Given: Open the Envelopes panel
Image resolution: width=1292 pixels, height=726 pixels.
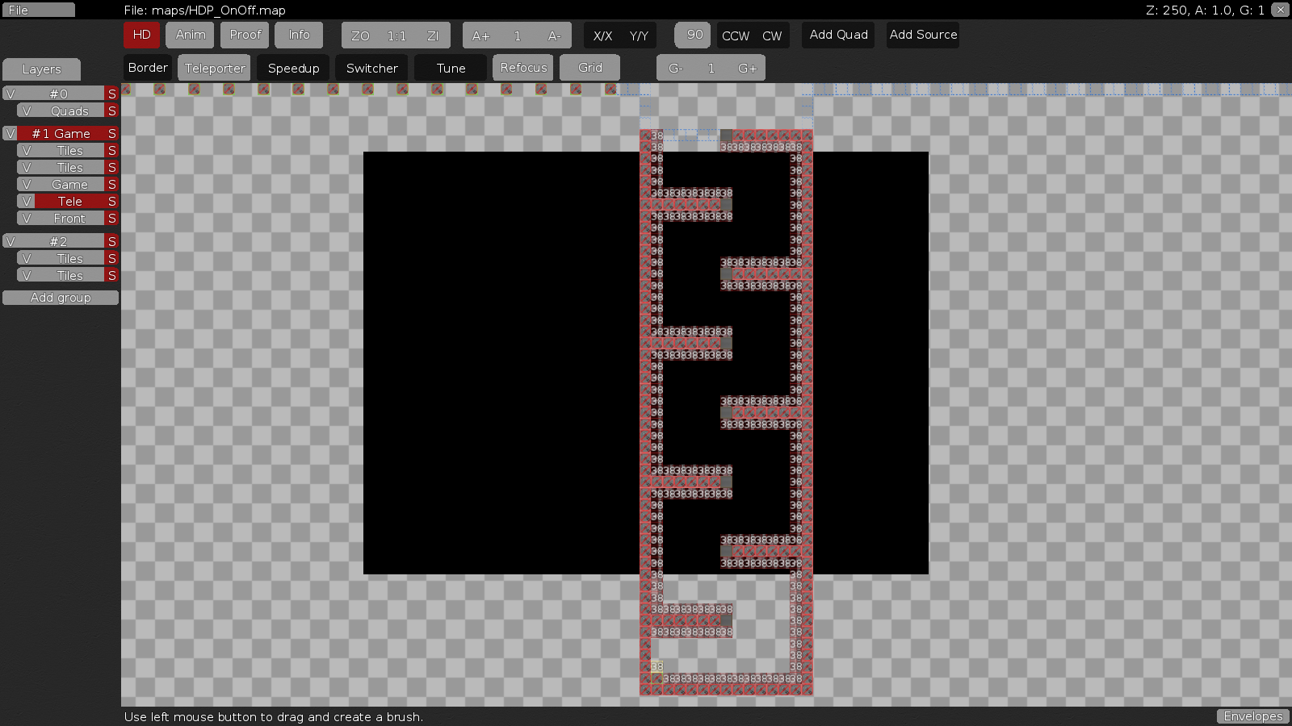Looking at the screenshot, I should pos(1252,716).
